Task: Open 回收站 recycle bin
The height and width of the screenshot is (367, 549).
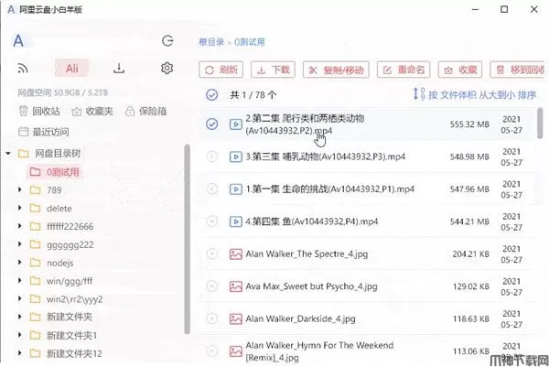Action: 39,112
